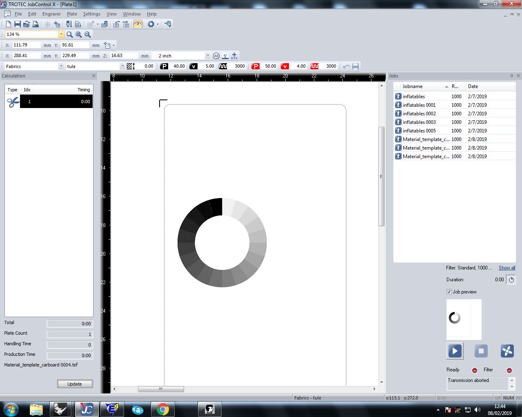Expand the add plate dropdown arrow
Viewport: 522px width, 417px height.
point(97,24)
